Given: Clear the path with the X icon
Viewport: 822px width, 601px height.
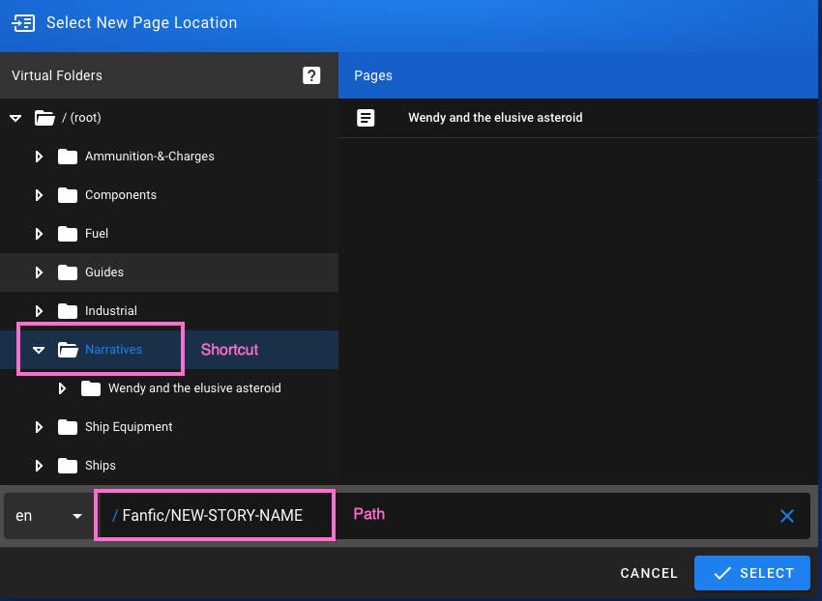Looking at the screenshot, I should (x=787, y=516).
